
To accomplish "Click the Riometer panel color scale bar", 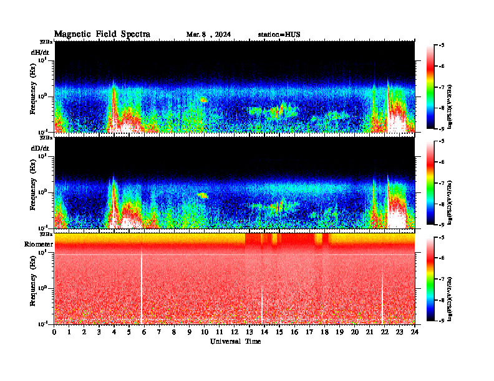I will (x=430, y=279).
